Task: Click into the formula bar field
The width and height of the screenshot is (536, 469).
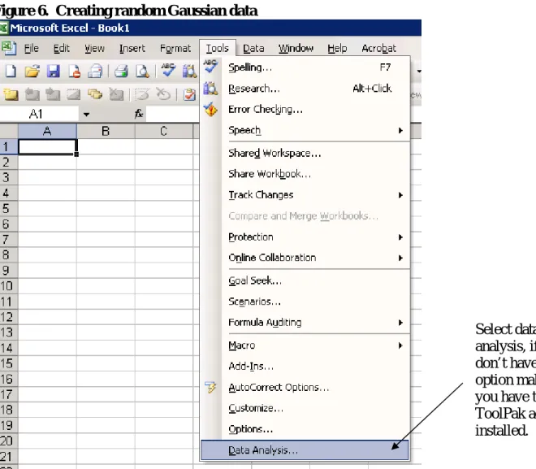Action: tap(173, 114)
